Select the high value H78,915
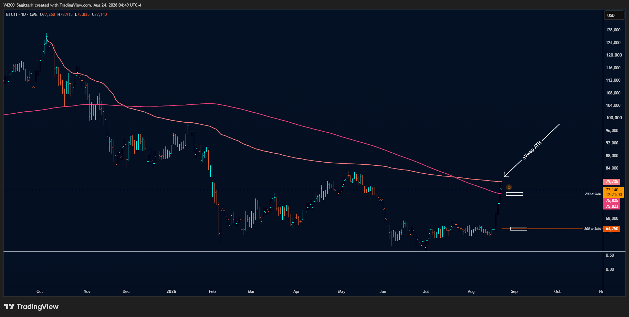This screenshot has height=317, width=629. (65, 14)
